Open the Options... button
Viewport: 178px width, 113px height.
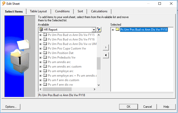(11, 107)
